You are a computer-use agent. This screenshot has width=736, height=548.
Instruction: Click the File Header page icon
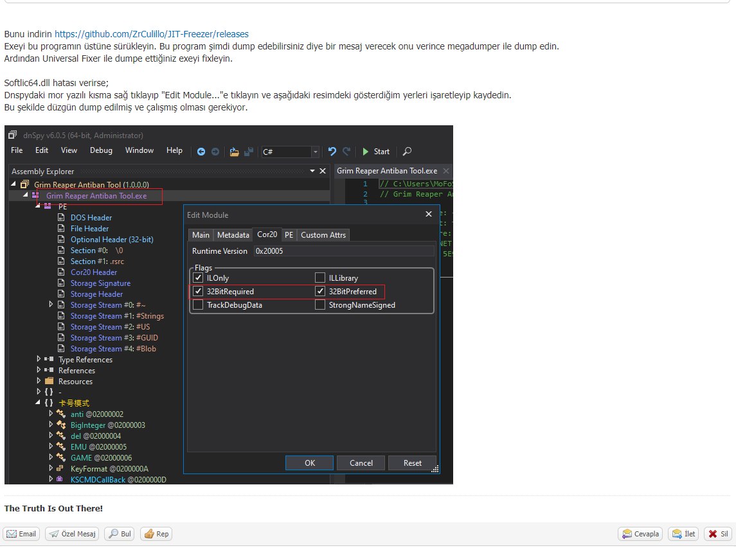61,228
